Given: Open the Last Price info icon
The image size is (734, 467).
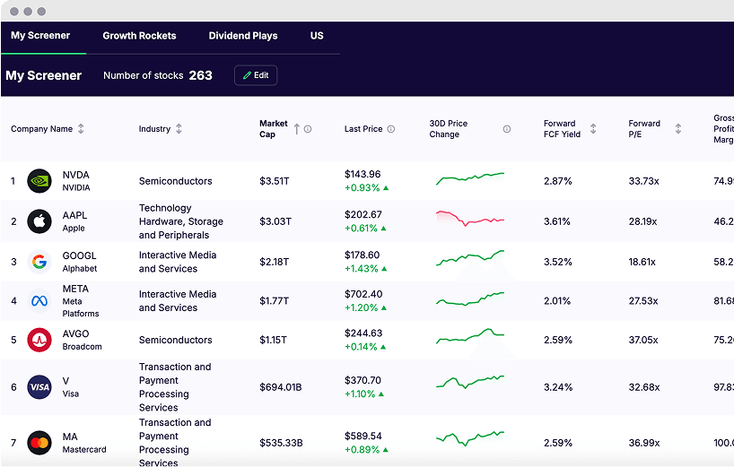Looking at the screenshot, I should [391, 129].
